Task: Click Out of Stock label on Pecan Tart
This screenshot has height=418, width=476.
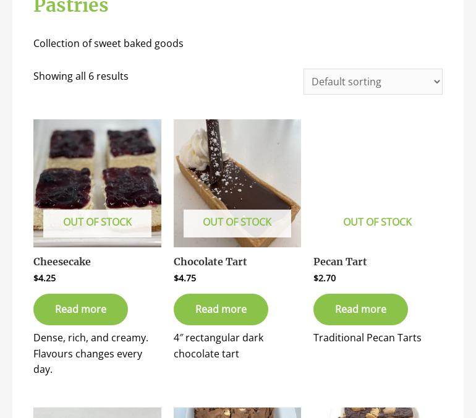Action: tap(377, 222)
